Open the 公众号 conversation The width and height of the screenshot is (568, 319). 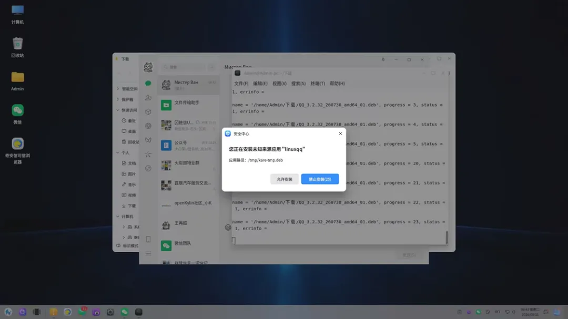(x=188, y=145)
